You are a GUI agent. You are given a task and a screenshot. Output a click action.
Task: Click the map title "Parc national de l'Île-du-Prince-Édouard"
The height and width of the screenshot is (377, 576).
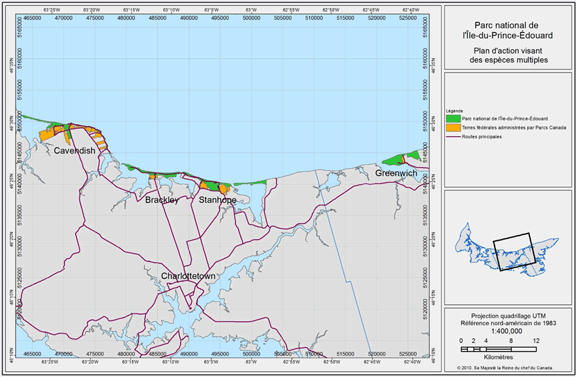coord(509,30)
